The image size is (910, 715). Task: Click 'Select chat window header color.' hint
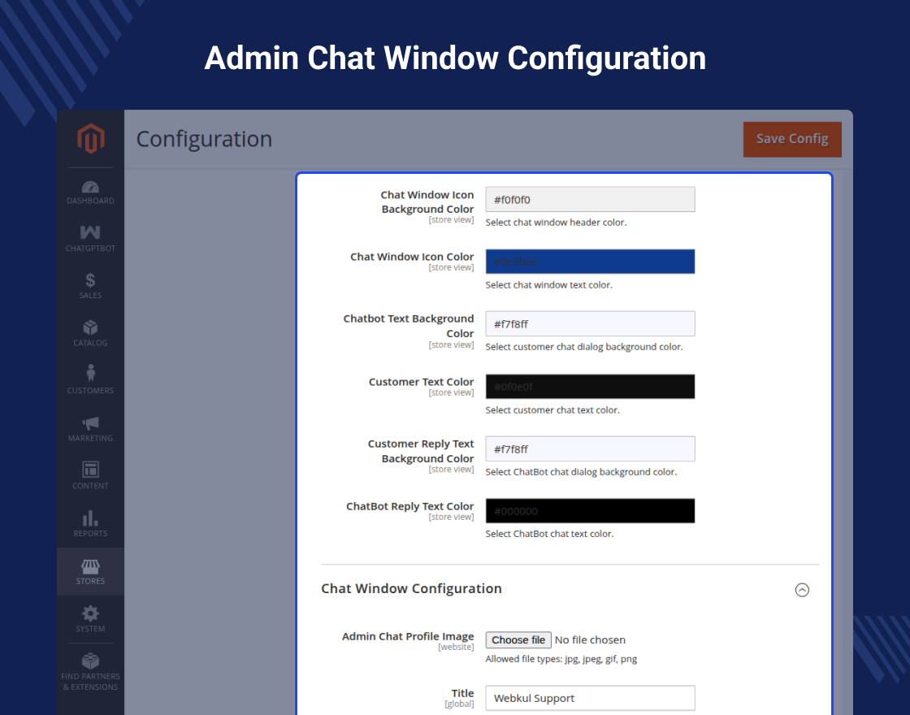point(556,223)
